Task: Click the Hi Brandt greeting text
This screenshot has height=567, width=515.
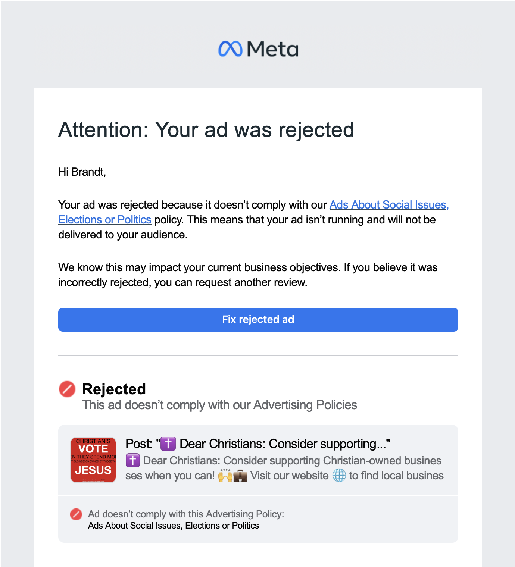Action: click(82, 172)
